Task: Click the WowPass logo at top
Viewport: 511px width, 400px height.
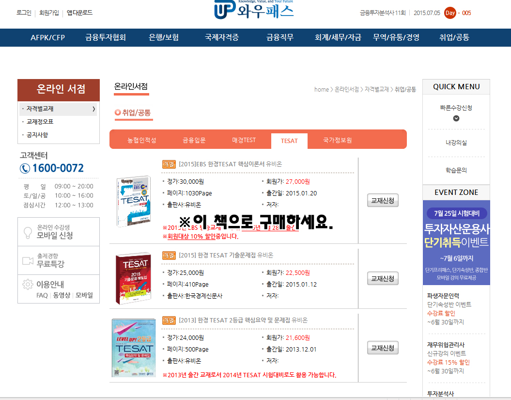Action: (x=254, y=10)
